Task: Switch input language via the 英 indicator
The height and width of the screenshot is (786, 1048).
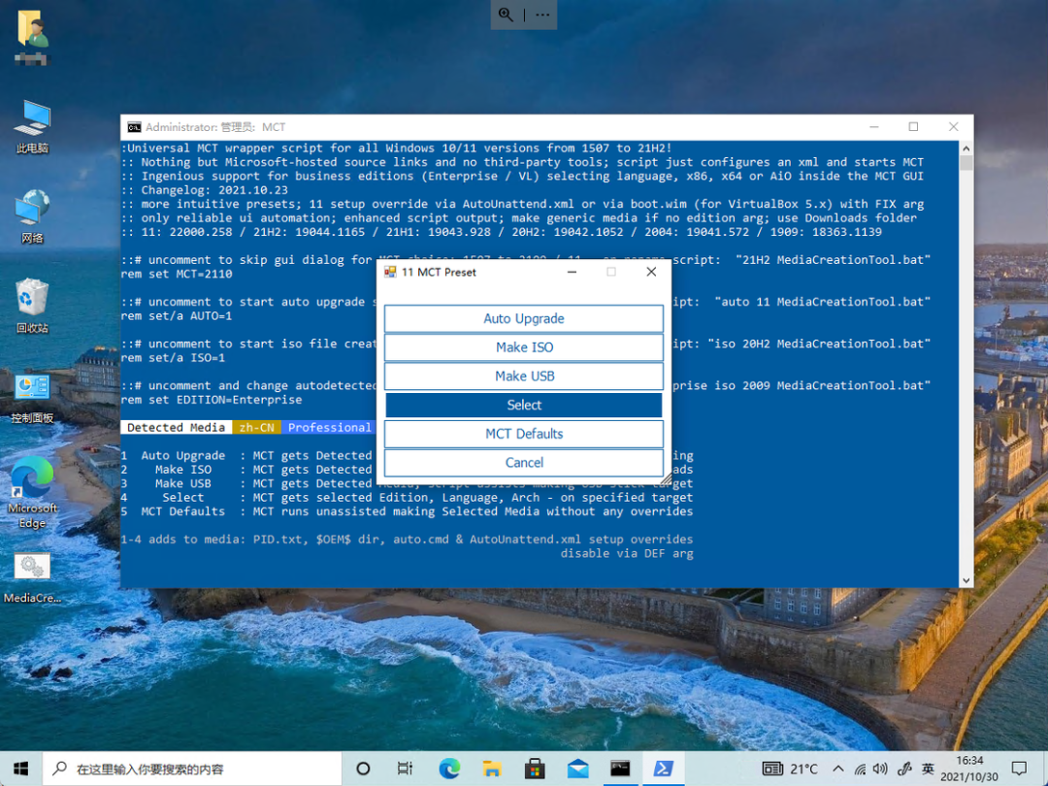Action: (926, 768)
